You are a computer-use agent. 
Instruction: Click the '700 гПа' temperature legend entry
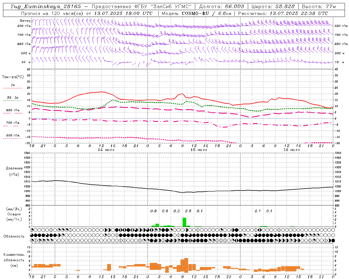[13, 123]
